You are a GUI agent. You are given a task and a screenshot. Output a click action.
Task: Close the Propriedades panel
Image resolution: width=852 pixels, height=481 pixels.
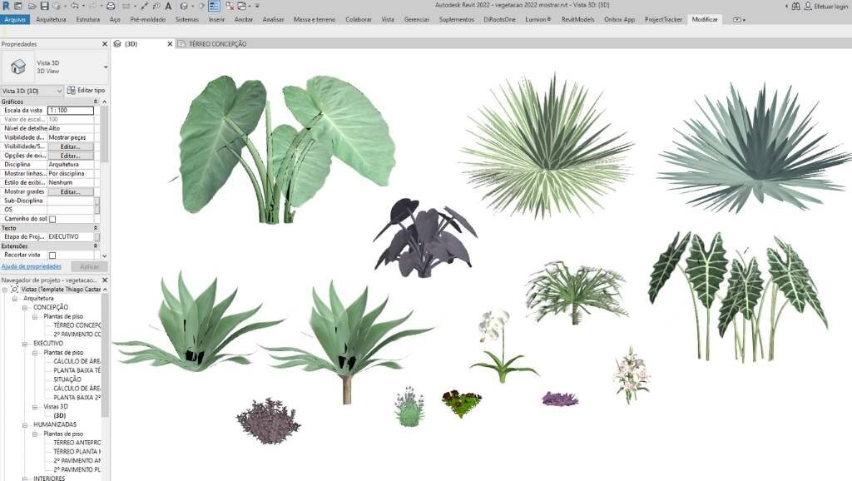point(105,43)
